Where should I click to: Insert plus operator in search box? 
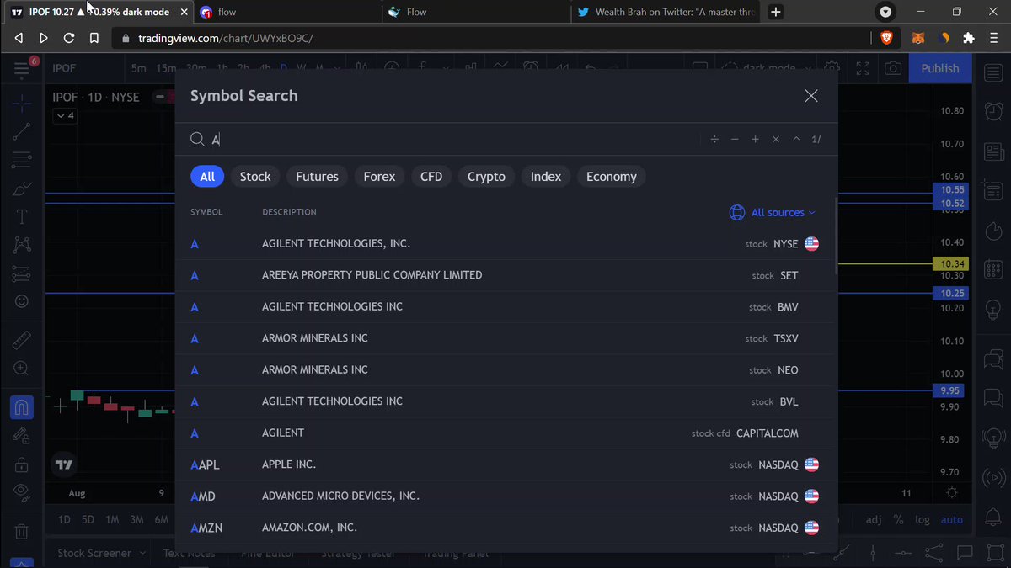(x=755, y=140)
